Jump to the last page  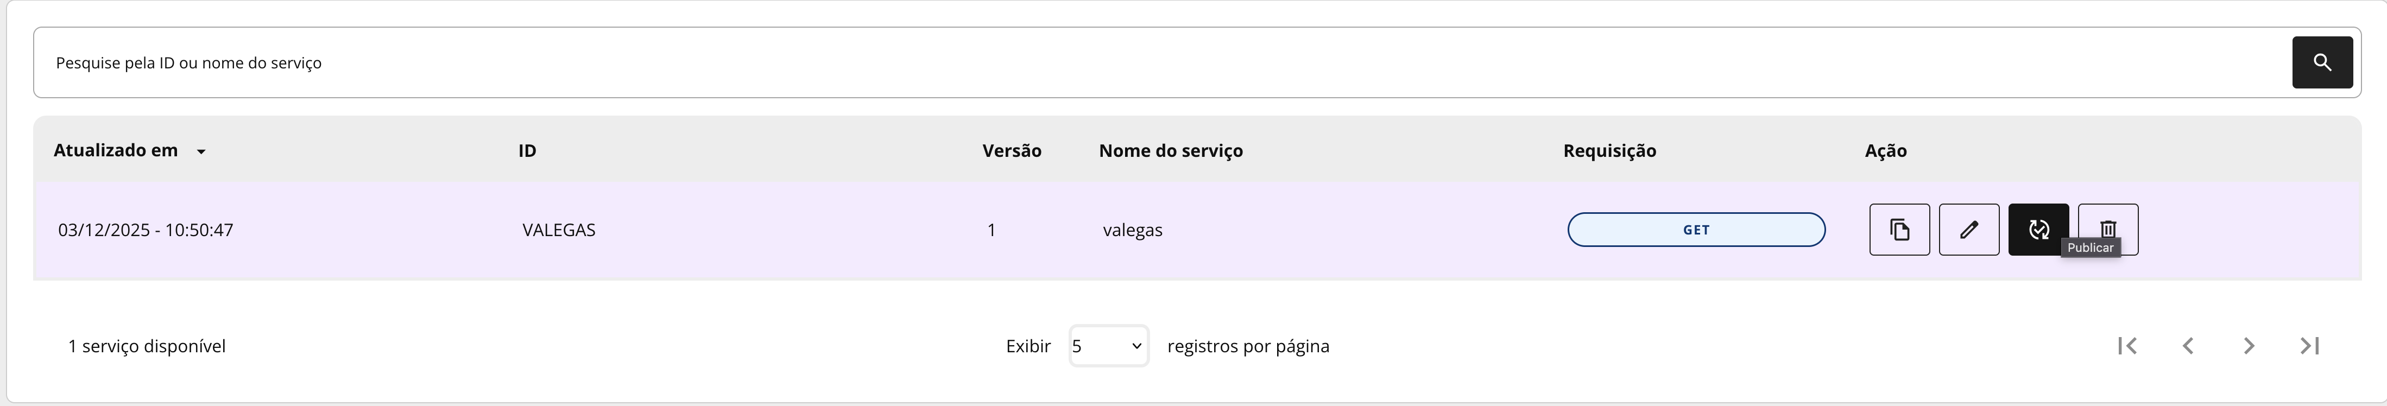[x=2309, y=346]
